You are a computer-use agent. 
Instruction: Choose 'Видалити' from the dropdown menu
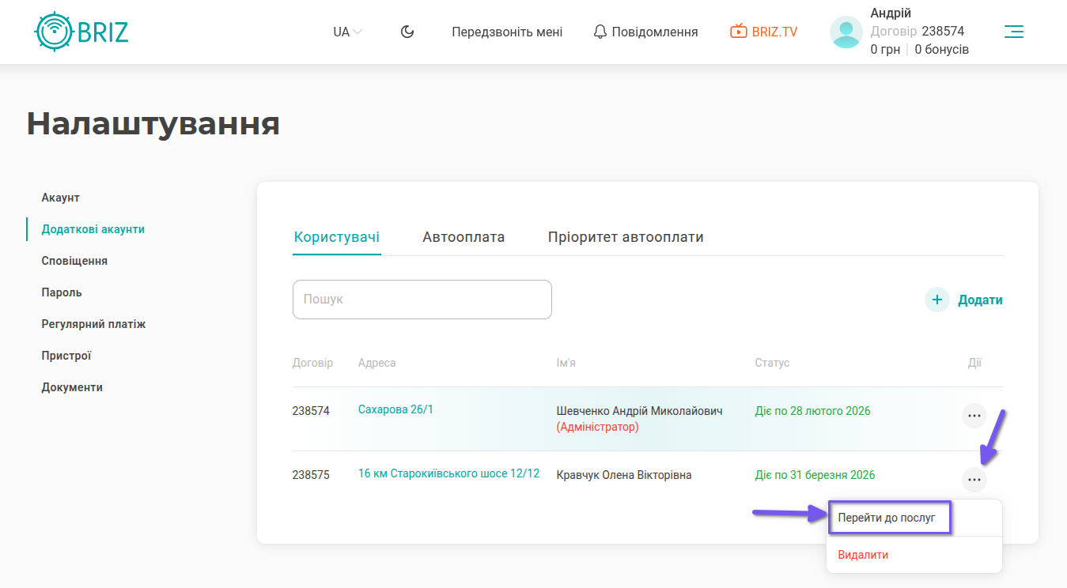pos(863,555)
